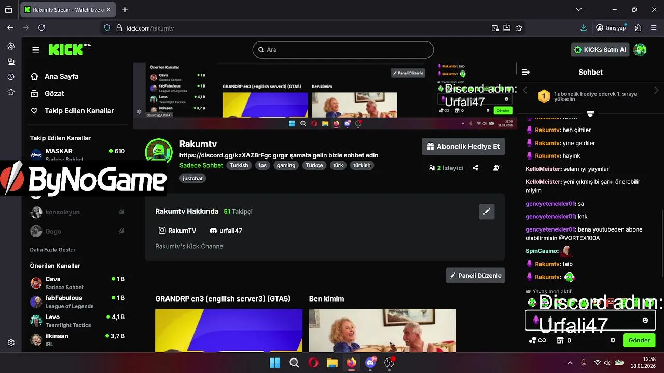Focus the Ara search field

click(x=343, y=50)
